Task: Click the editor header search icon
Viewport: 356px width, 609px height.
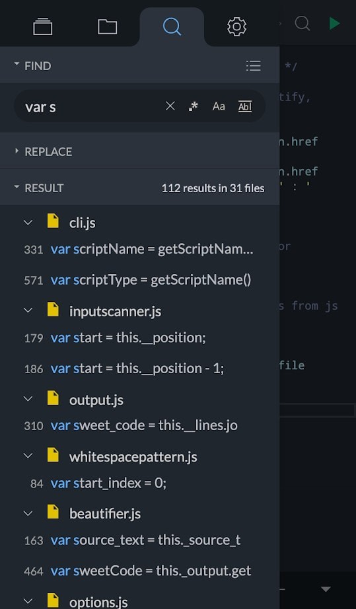Action: coord(303,23)
